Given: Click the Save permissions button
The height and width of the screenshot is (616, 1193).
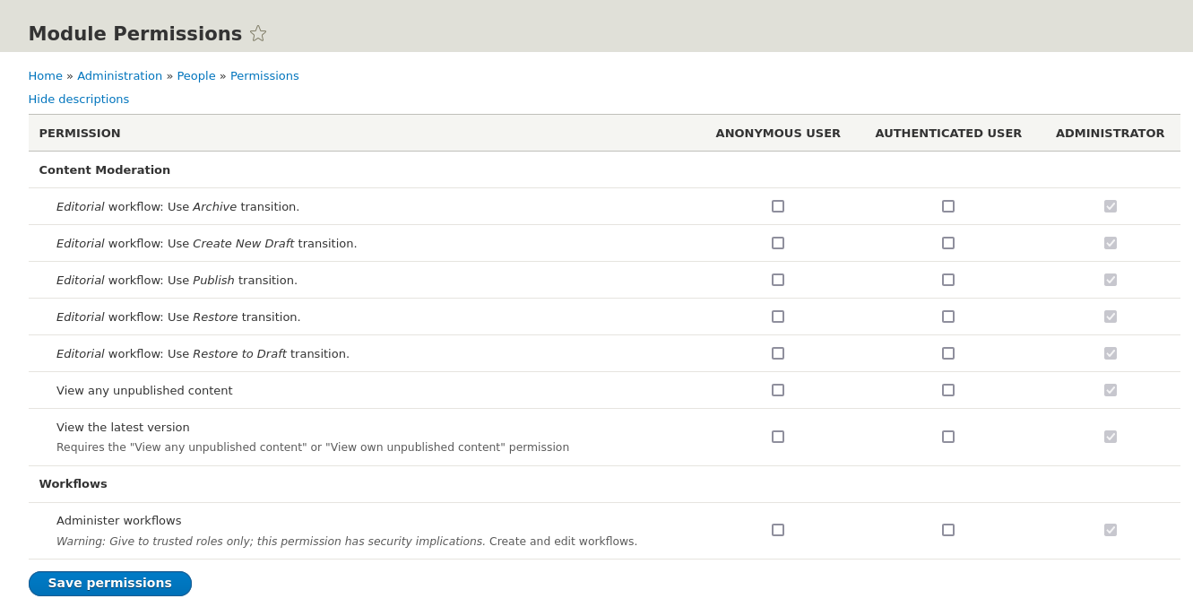Looking at the screenshot, I should [x=109, y=583].
